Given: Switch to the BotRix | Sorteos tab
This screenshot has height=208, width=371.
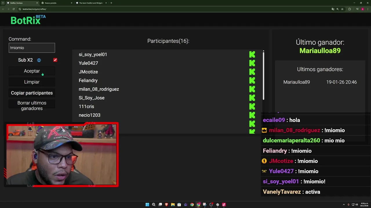Looking at the screenshot, I should 22,3.
